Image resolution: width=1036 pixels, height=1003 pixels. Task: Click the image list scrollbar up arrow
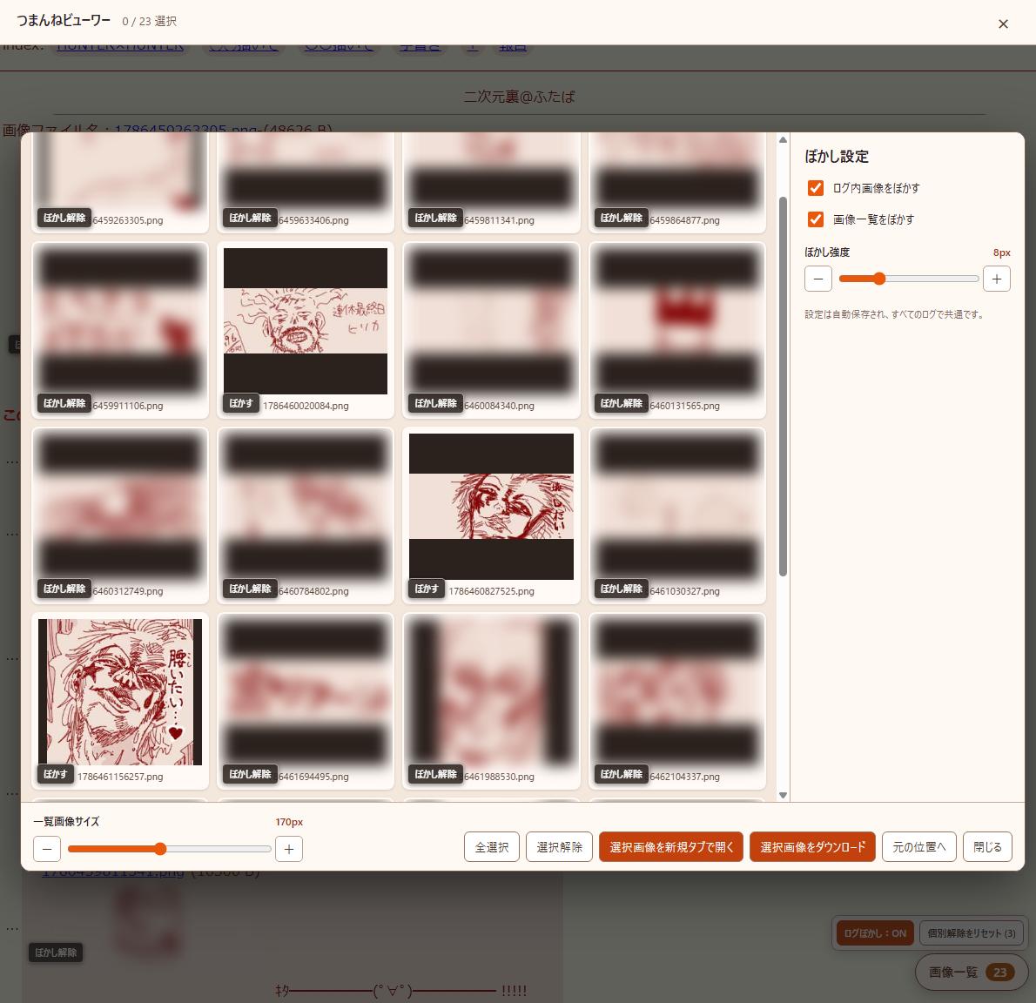click(x=783, y=139)
